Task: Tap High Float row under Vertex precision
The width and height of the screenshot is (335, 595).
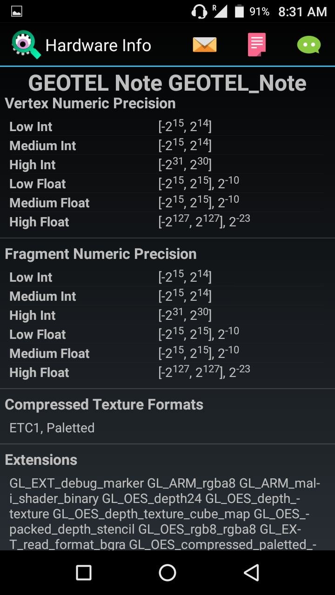Action: pos(167,222)
